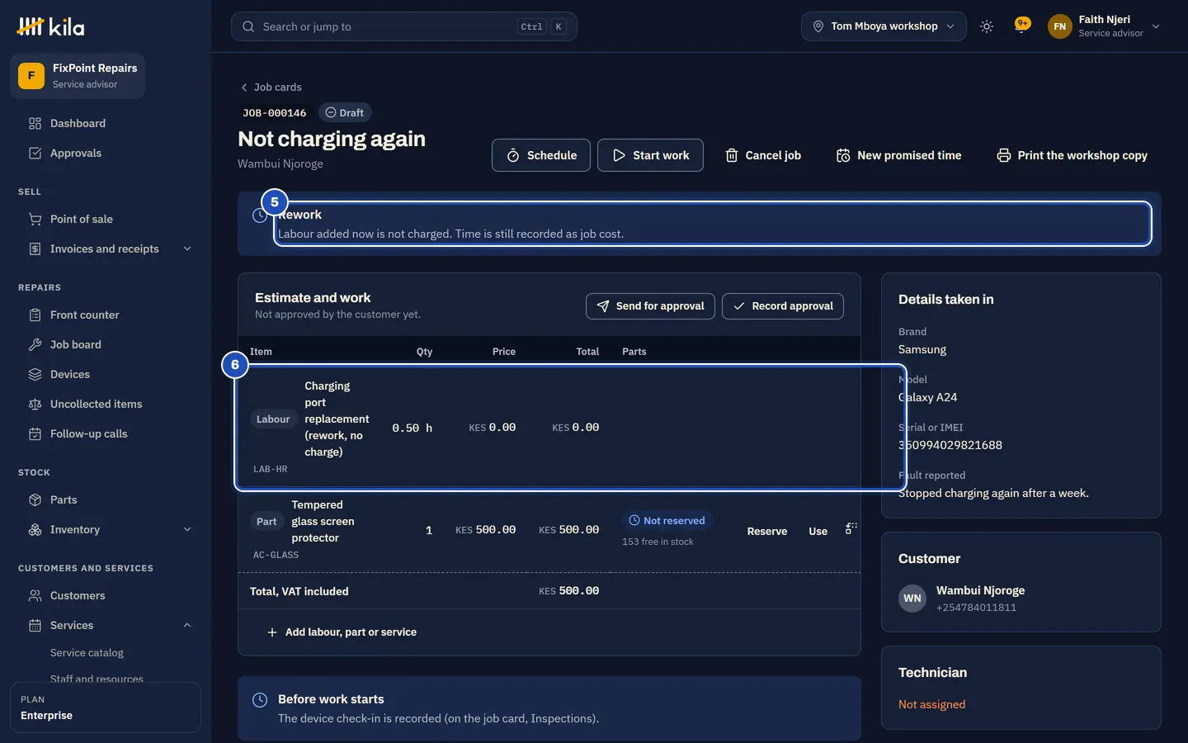The image size is (1188, 743).
Task: Click customer phone +254784011811
Action: (x=976, y=607)
